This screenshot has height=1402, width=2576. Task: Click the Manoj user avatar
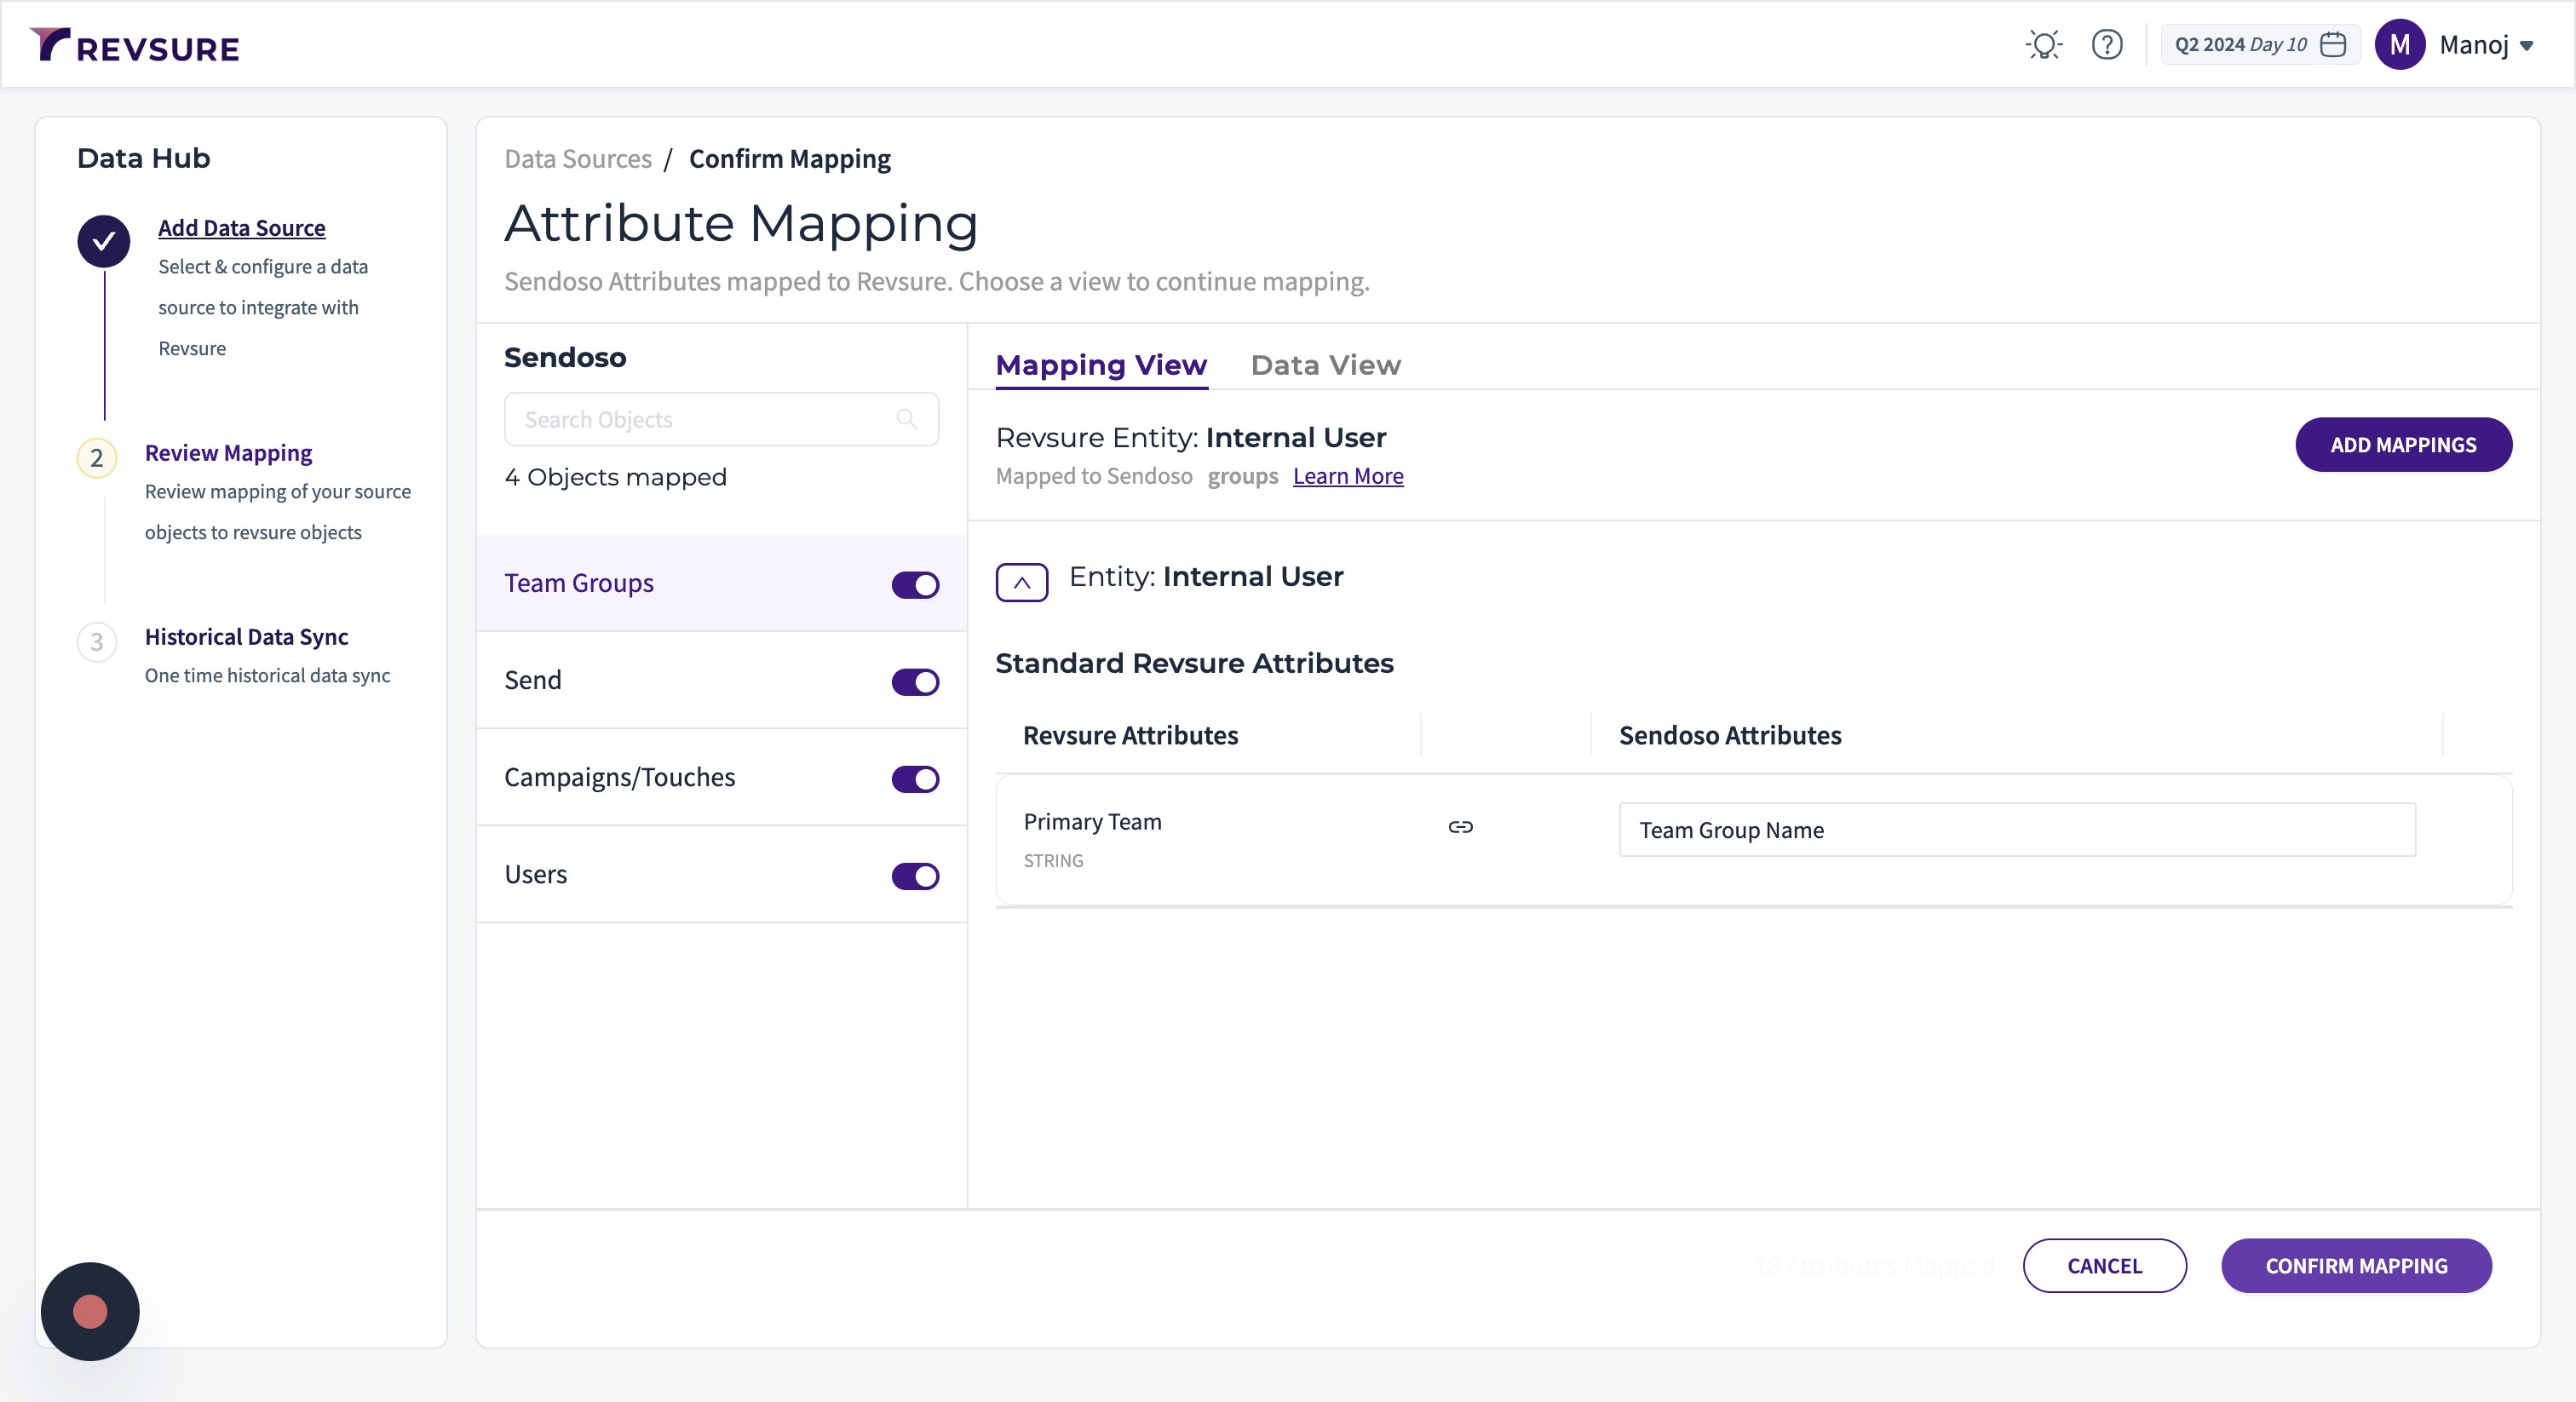point(2399,45)
